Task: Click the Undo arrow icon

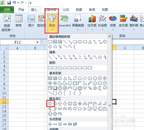Action: [14, 3]
